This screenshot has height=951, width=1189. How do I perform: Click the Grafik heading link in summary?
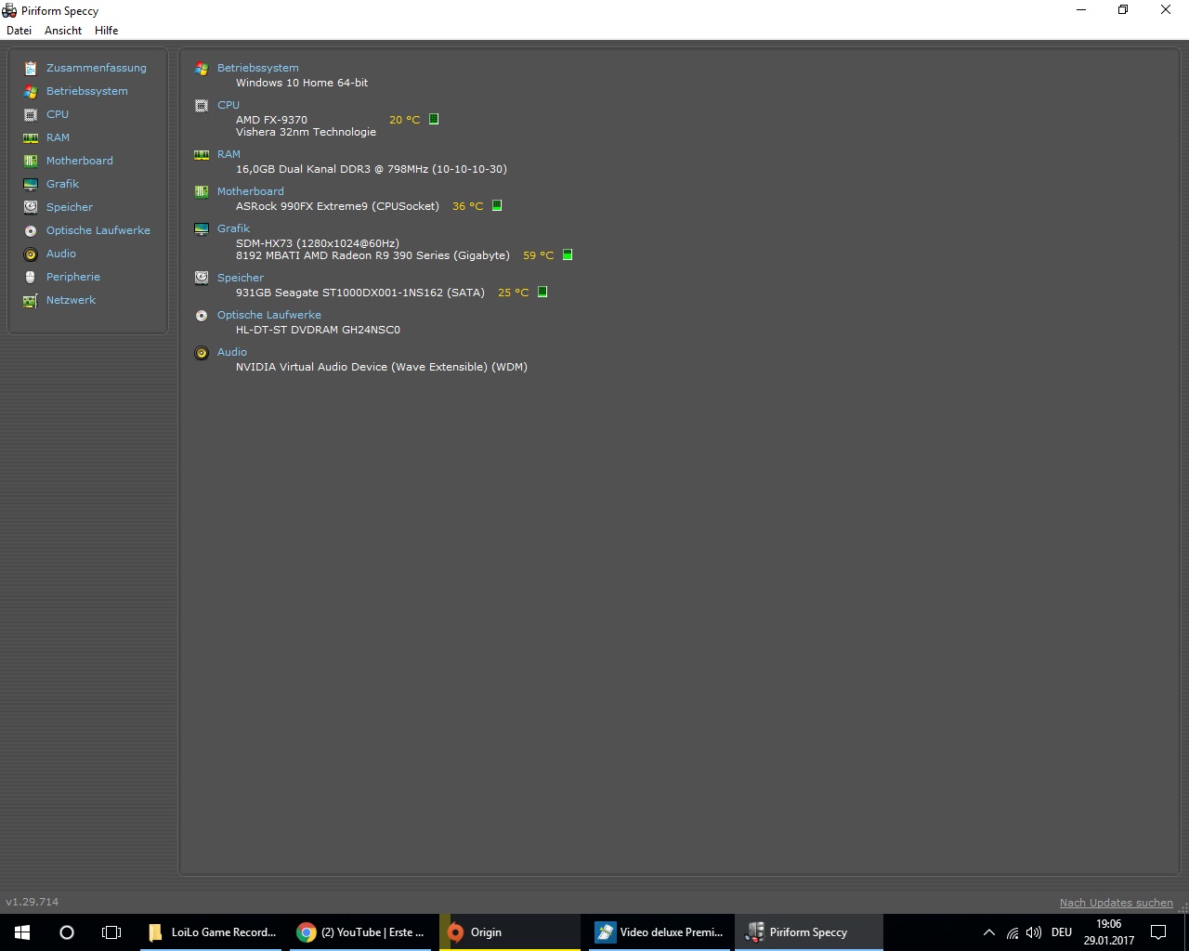click(234, 228)
